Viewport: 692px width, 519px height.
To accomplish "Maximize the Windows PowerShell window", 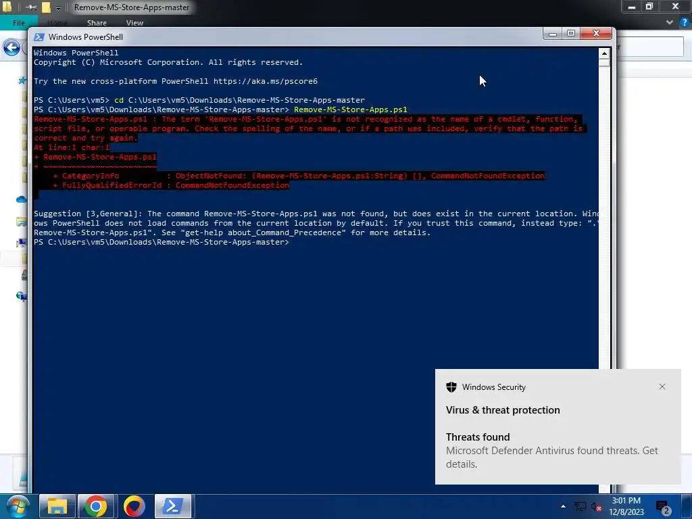I will (x=571, y=34).
